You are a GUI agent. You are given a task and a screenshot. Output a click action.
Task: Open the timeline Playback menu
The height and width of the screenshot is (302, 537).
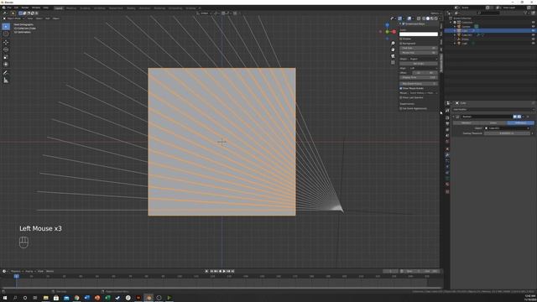click(x=16, y=271)
